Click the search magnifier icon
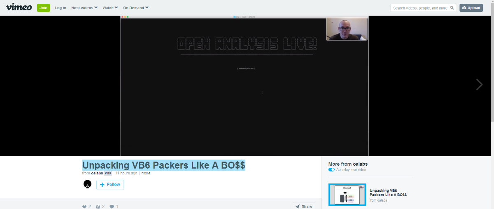Image resolution: width=494 pixels, height=209 pixels. coord(452,8)
